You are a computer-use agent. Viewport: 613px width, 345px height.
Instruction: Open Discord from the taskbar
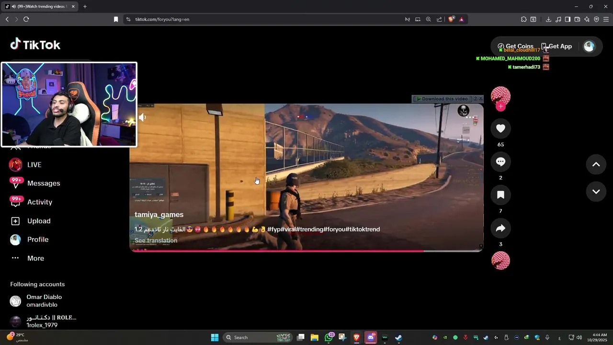(371, 337)
